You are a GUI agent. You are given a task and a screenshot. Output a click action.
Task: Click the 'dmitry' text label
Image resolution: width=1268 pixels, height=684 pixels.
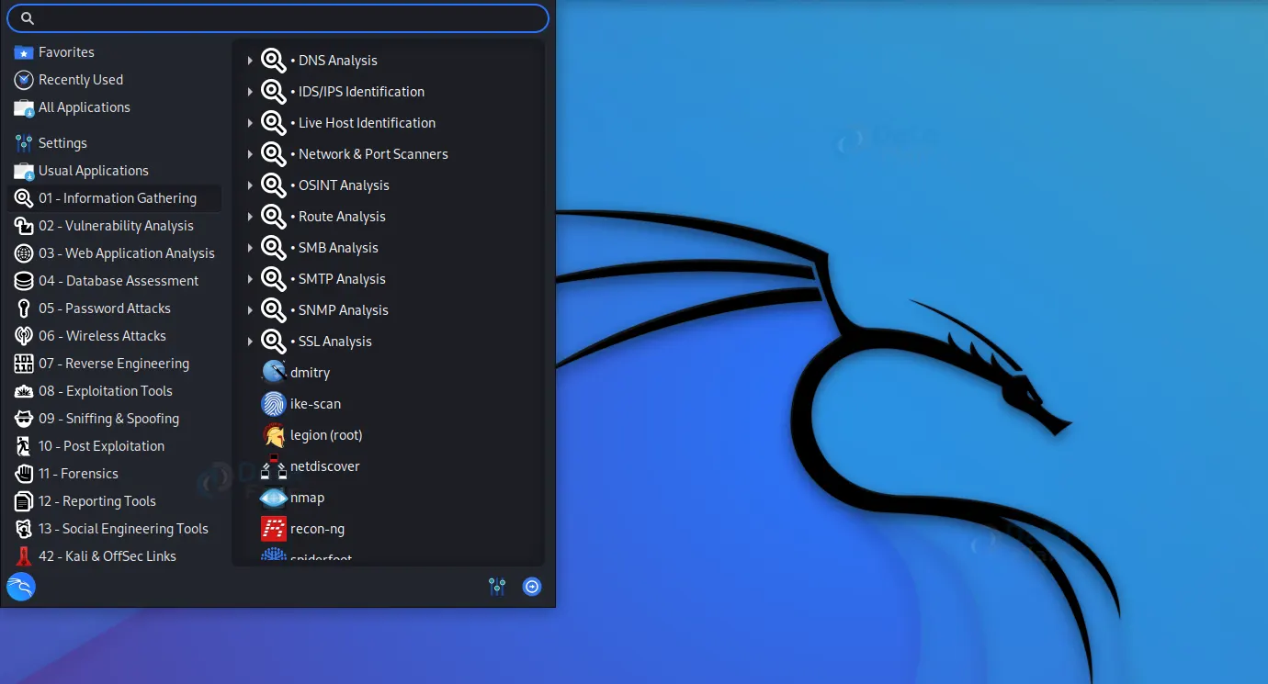(310, 373)
